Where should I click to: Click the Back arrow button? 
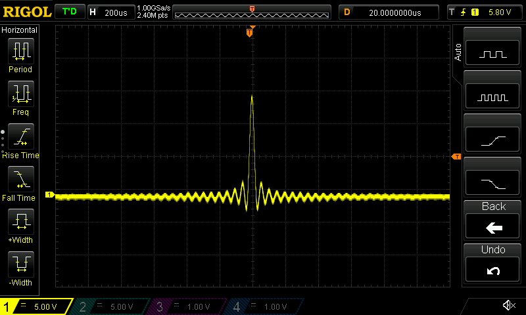pyautogui.click(x=492, y=220)
